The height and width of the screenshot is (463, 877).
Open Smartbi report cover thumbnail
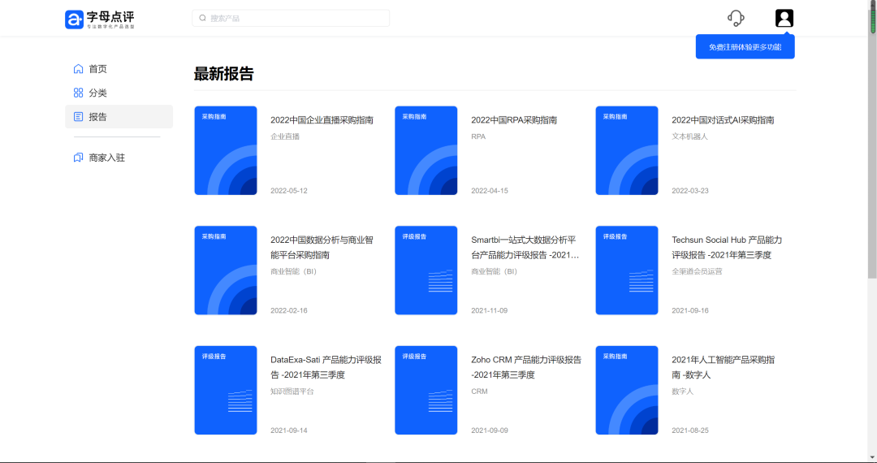pyautogui.click(x=426, y=270)
